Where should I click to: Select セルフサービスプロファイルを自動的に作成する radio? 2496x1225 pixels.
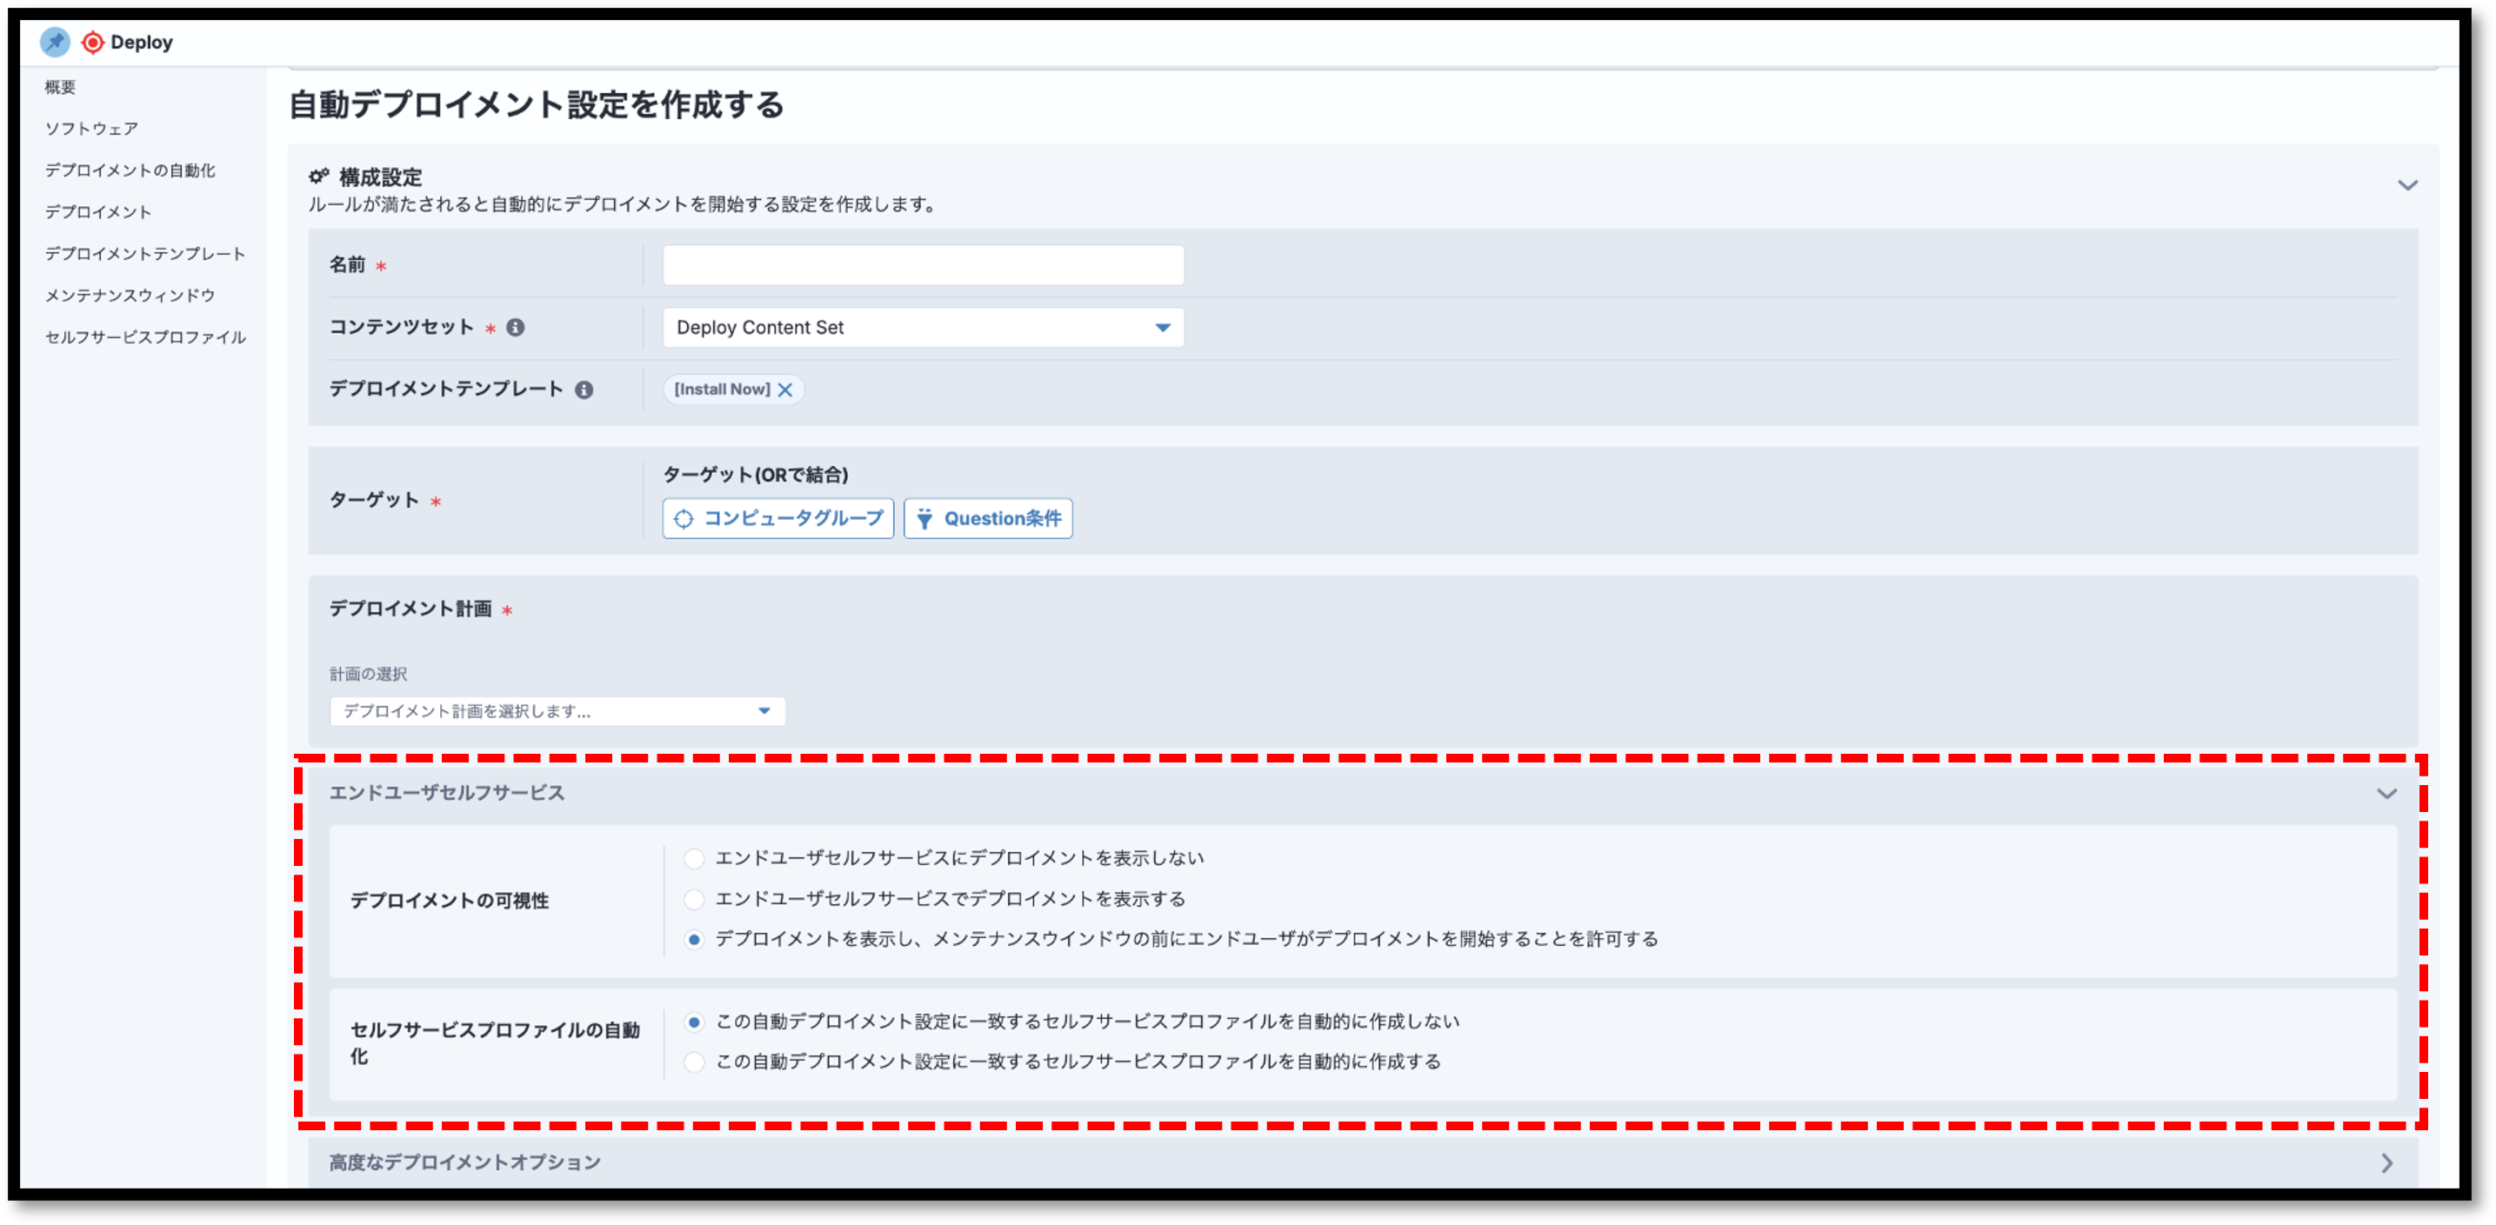[x=694, y=1062]
